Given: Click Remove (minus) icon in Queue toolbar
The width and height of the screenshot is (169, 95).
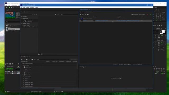Looking at the screenshot, I should (x=85, y=15).
